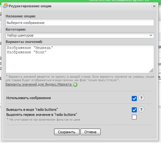This screenshot has width=161, height=143.
Task: Click the colored boxes icon in dialog title
Action: [x=6, y=6]
